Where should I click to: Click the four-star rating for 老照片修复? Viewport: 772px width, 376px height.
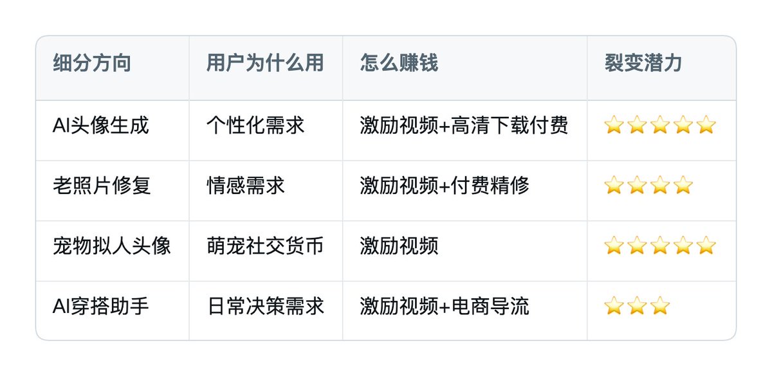pos(648,185)
